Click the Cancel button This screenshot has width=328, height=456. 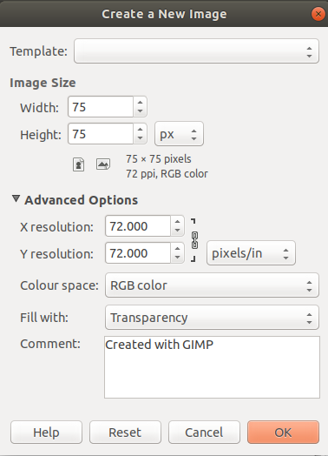click(204, 433)
